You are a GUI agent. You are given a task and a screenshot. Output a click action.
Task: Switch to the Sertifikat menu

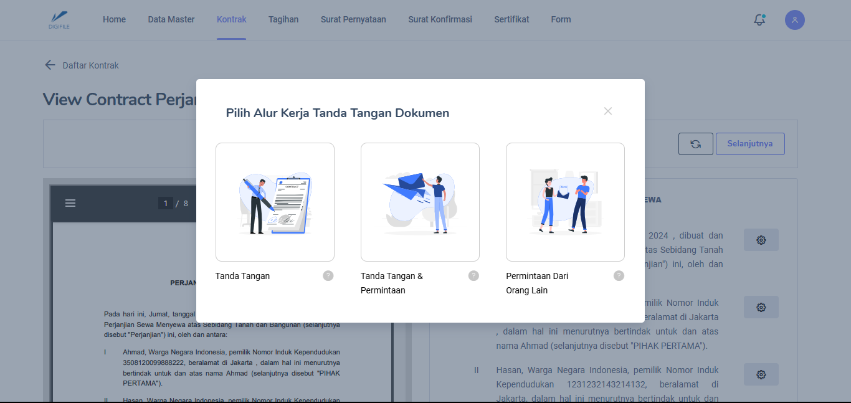(511, 20)
